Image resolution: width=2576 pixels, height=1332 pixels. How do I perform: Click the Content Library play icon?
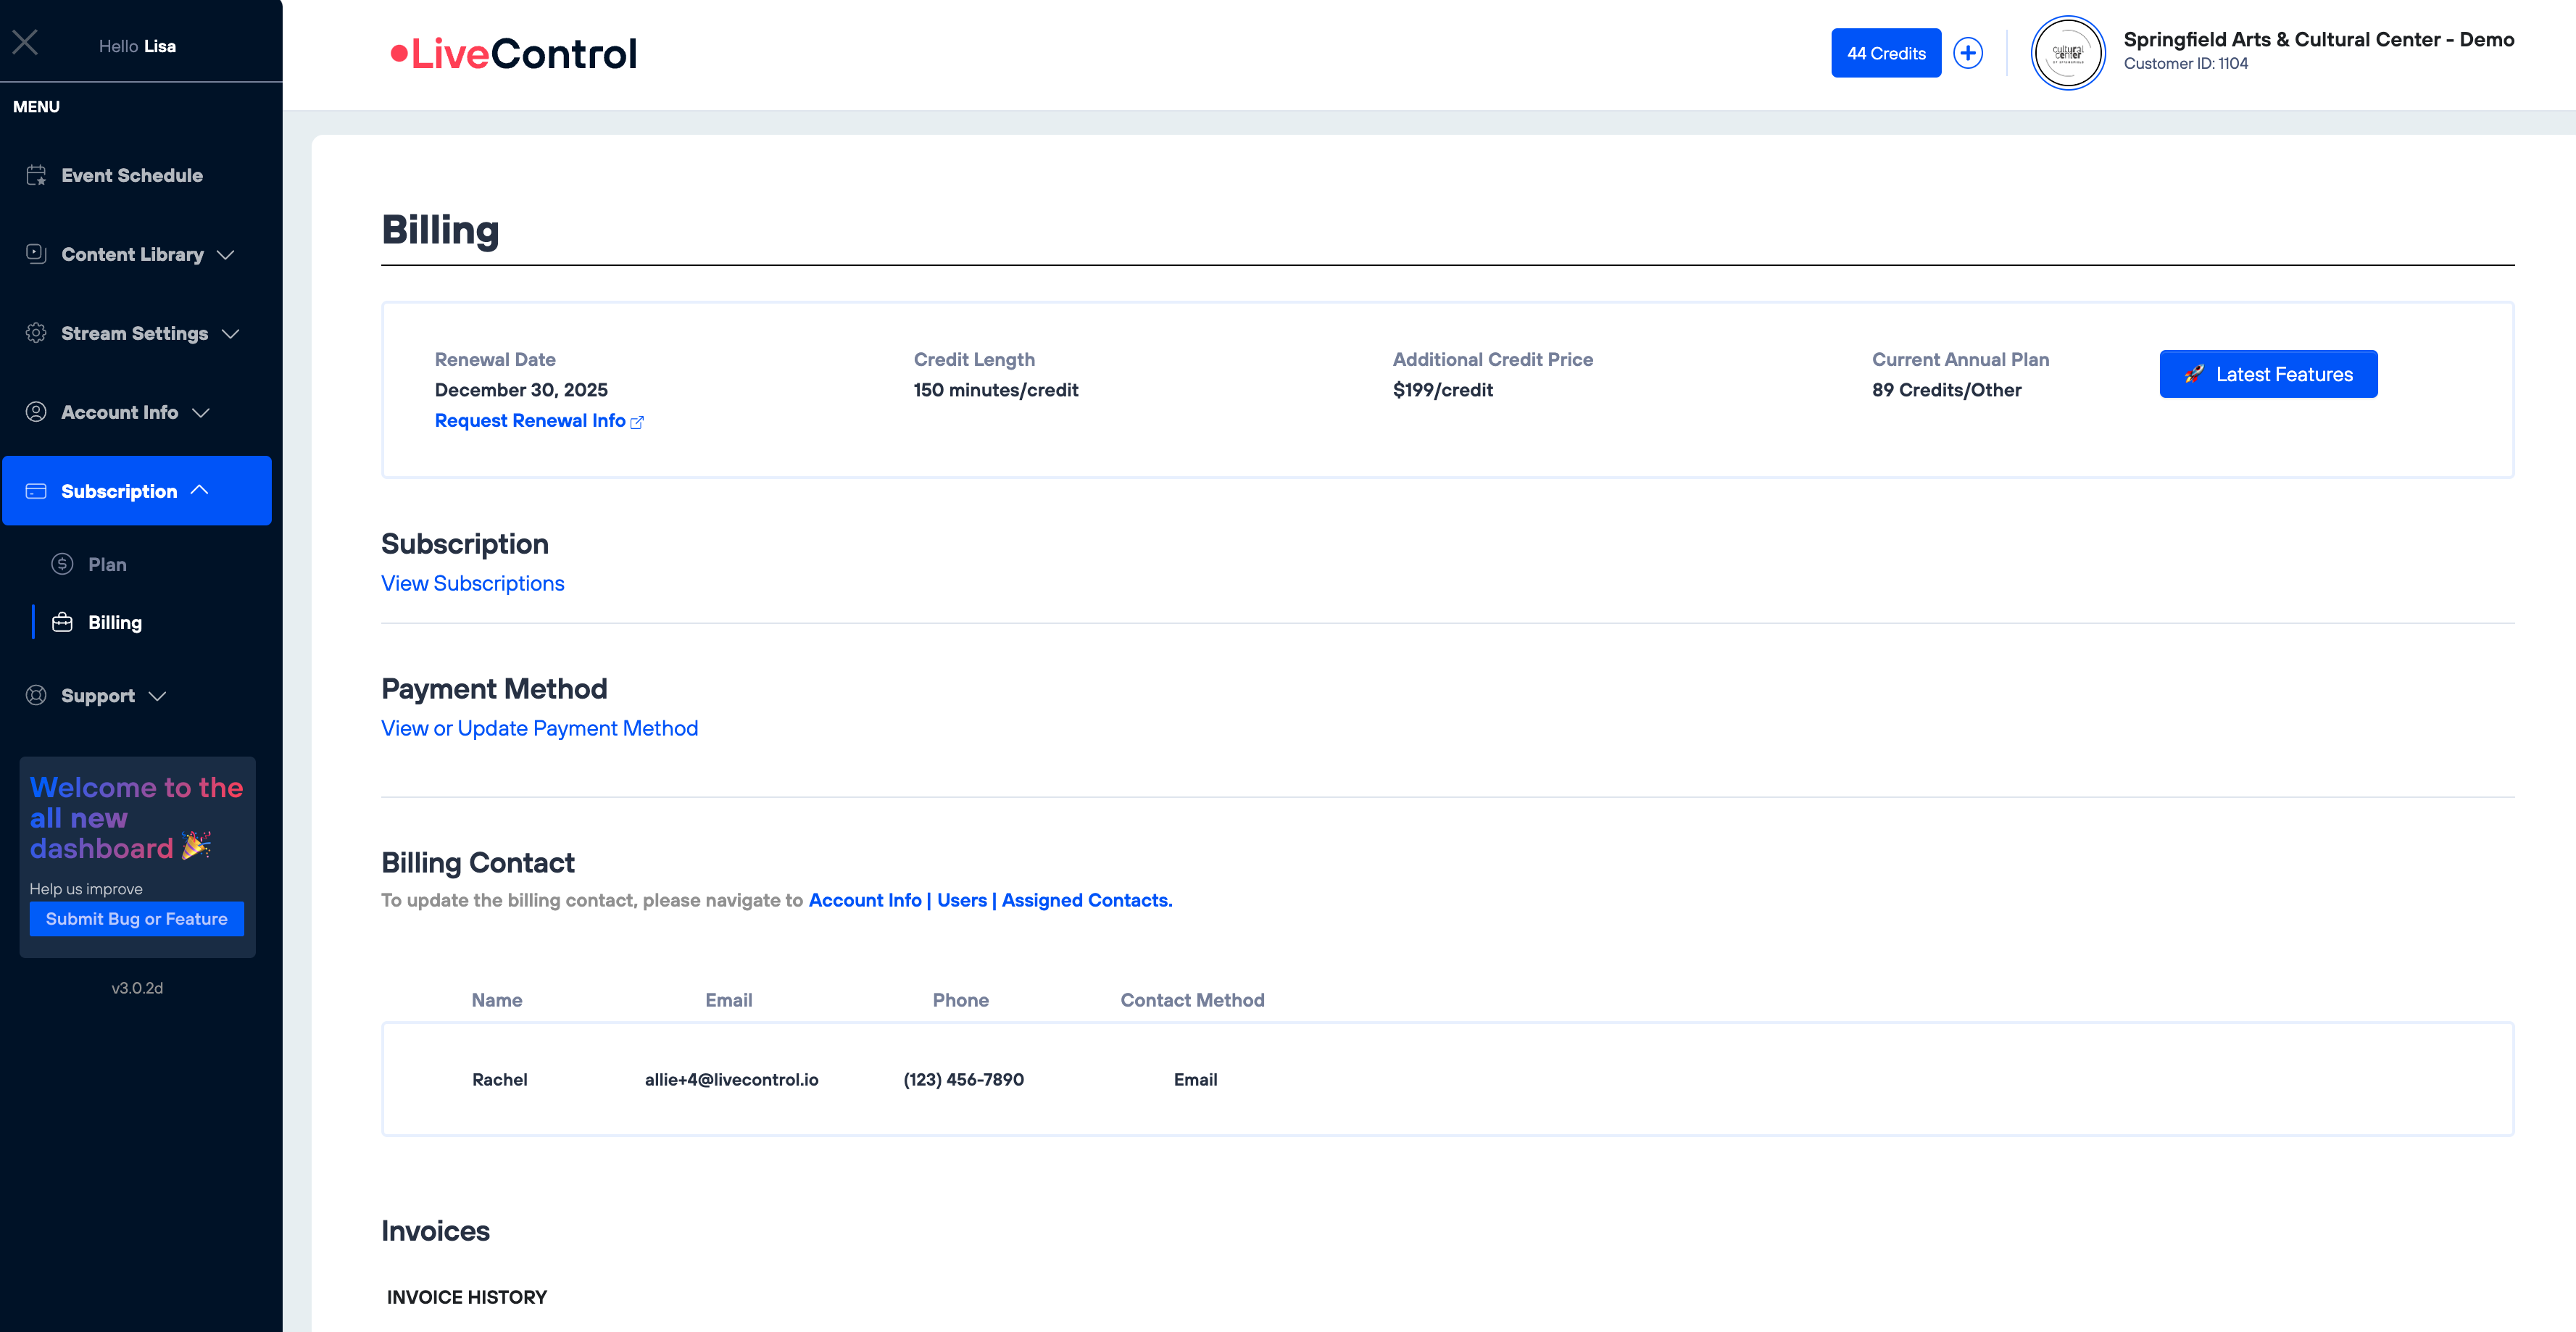36,254
